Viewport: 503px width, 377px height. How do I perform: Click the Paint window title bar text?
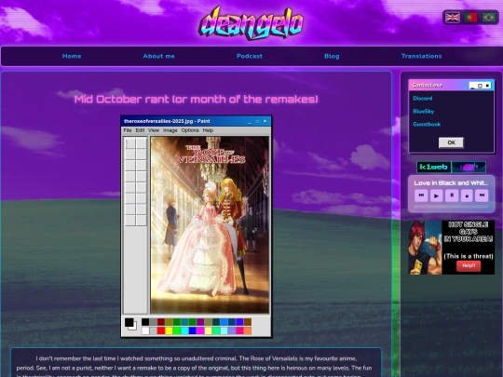[x=167, y=121]
